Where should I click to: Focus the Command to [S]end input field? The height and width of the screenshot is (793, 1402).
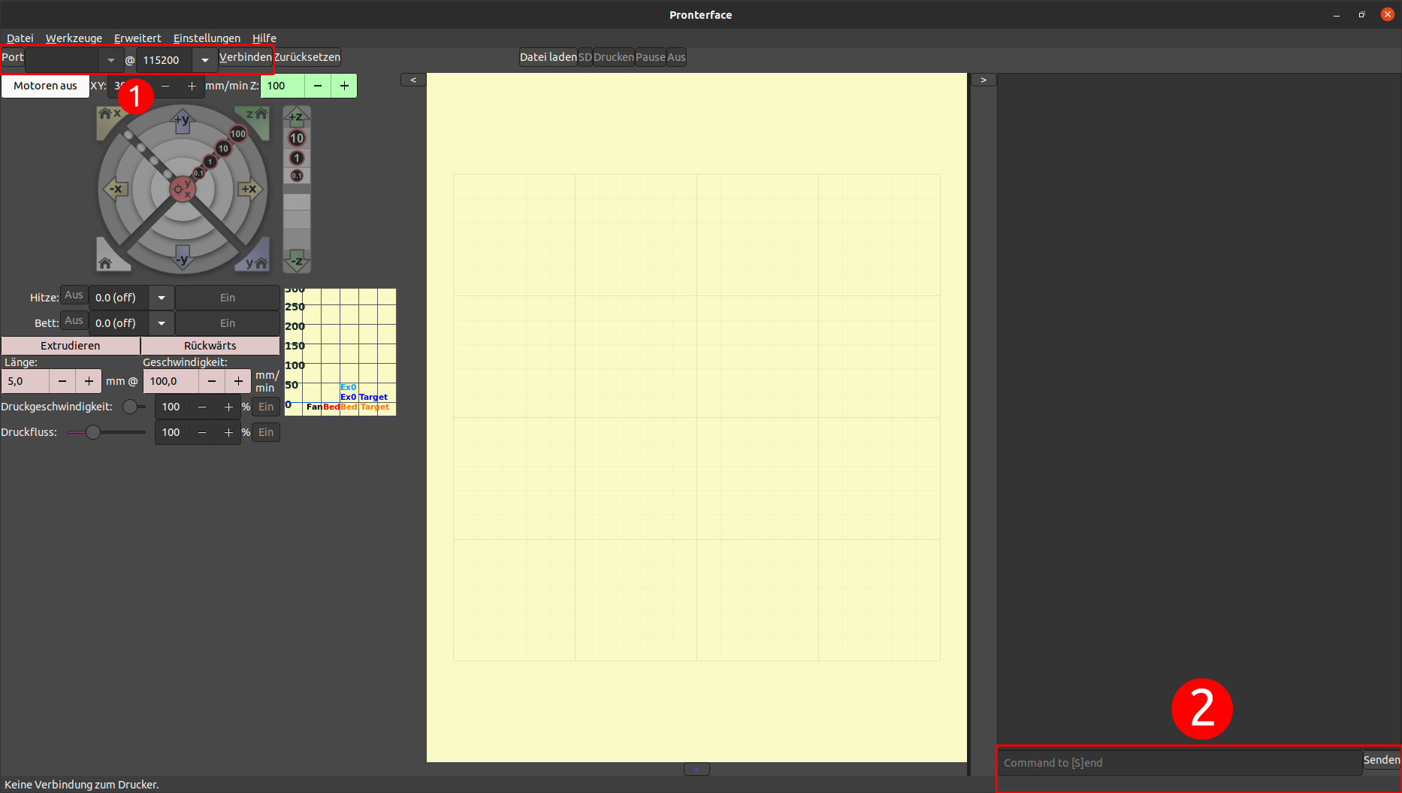click(1180, 763)
